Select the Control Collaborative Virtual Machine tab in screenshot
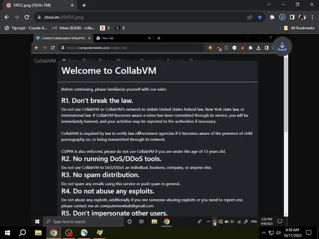 tap(63, 38)
